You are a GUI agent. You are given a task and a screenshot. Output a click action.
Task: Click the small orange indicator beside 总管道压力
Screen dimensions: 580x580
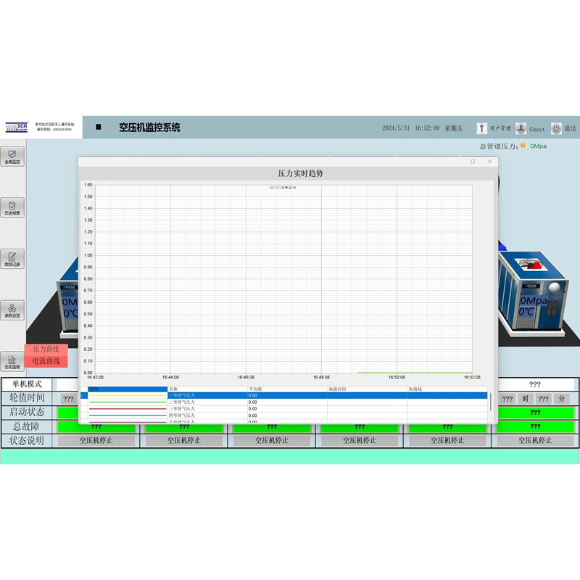(x=523, y=145)
